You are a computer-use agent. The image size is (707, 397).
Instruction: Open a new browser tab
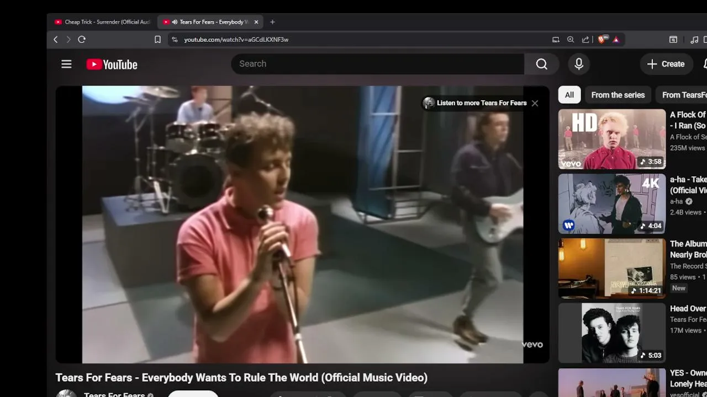(x=272, y=22)
